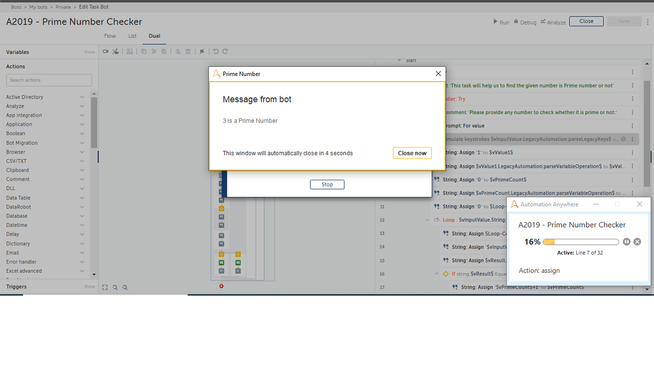Image resolution: width=654 pixels, height=367 pixels.
Task: Click the record (video camera) toolbar icon
Action: click(x=106, y=51)
